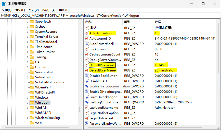This screenshot has width=221, height=130.
Task: Expand the Winlogon key chevron
Action: [x=28, y=103]
